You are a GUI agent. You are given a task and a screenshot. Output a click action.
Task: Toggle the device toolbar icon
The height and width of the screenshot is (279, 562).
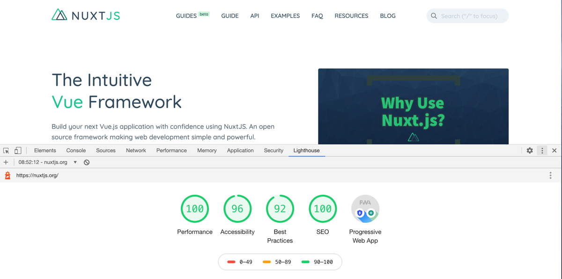pyautogui.click(x=18, y=150)
